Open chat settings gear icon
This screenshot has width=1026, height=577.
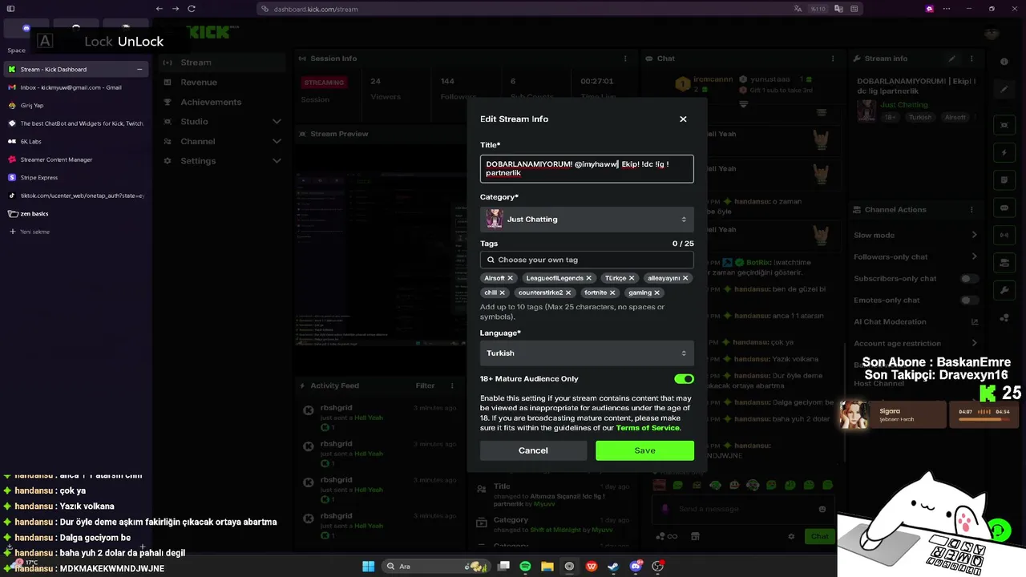[x=791, y=536]
